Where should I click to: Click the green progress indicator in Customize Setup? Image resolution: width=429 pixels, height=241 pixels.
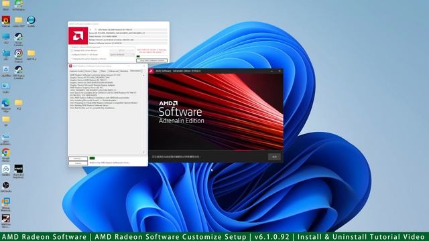pyautogui.click(x=93, y=158)
